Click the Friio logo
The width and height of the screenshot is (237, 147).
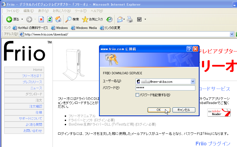(x=25, y=51)
